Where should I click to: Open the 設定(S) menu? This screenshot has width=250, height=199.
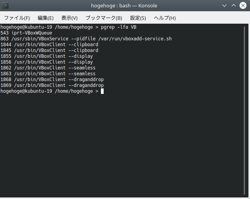click(x=138, y=18)
